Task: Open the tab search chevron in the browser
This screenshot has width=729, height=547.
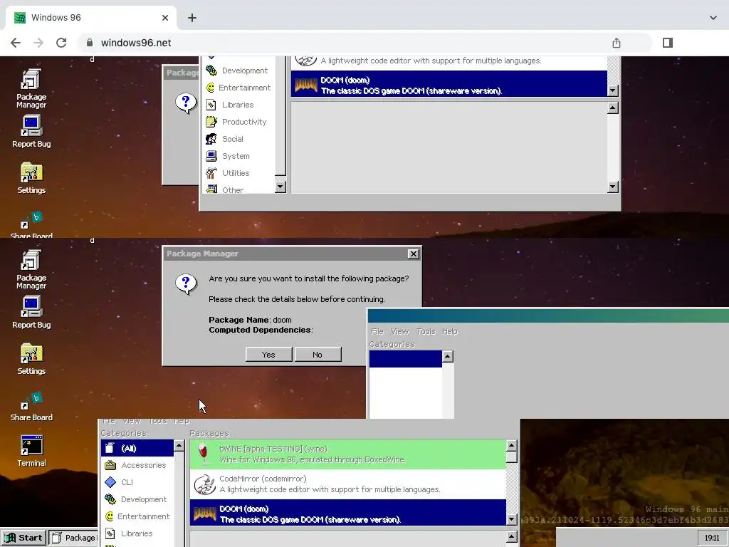Action: [x=713, y=18]
